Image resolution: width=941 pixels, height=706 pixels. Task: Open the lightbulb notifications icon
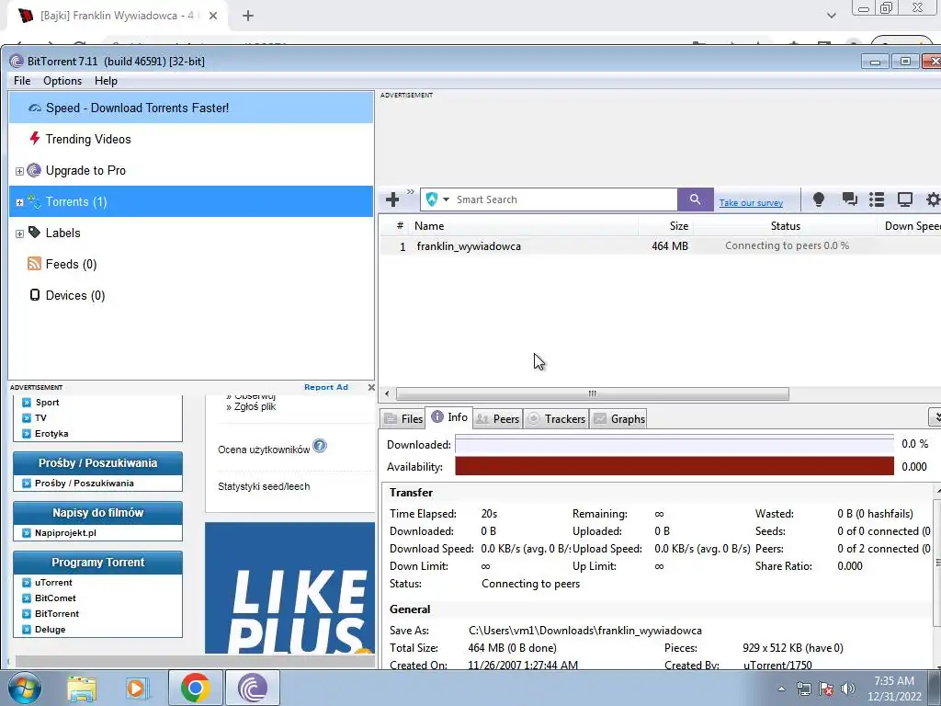818,199
